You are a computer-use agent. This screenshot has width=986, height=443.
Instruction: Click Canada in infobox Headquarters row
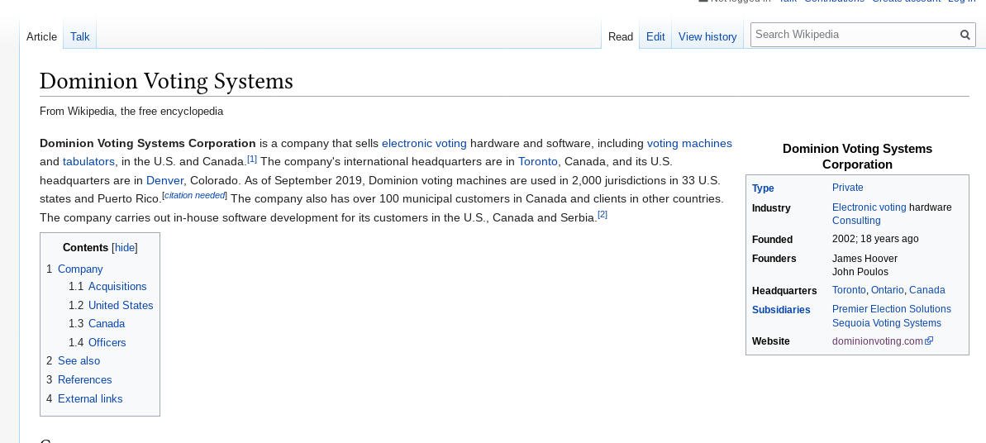(926, 290)
